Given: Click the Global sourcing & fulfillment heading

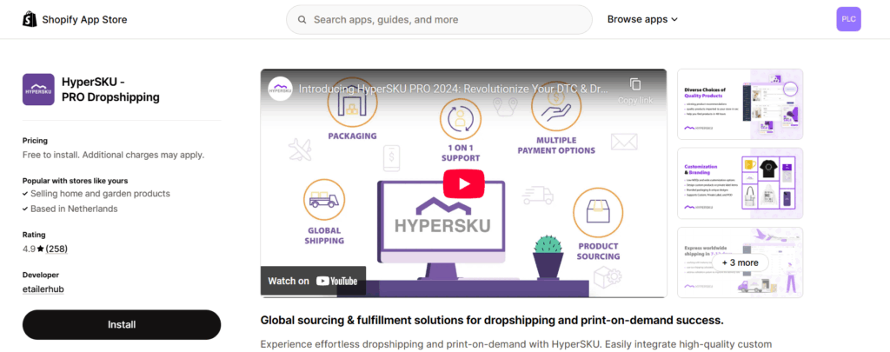Looking at the screenshot, I should coord(492,320).
